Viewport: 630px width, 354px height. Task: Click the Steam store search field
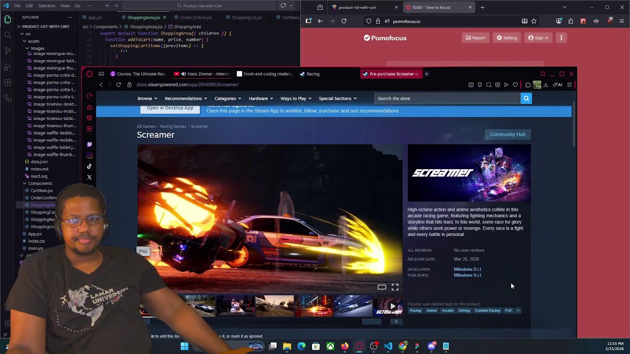[x=447, y=98]
